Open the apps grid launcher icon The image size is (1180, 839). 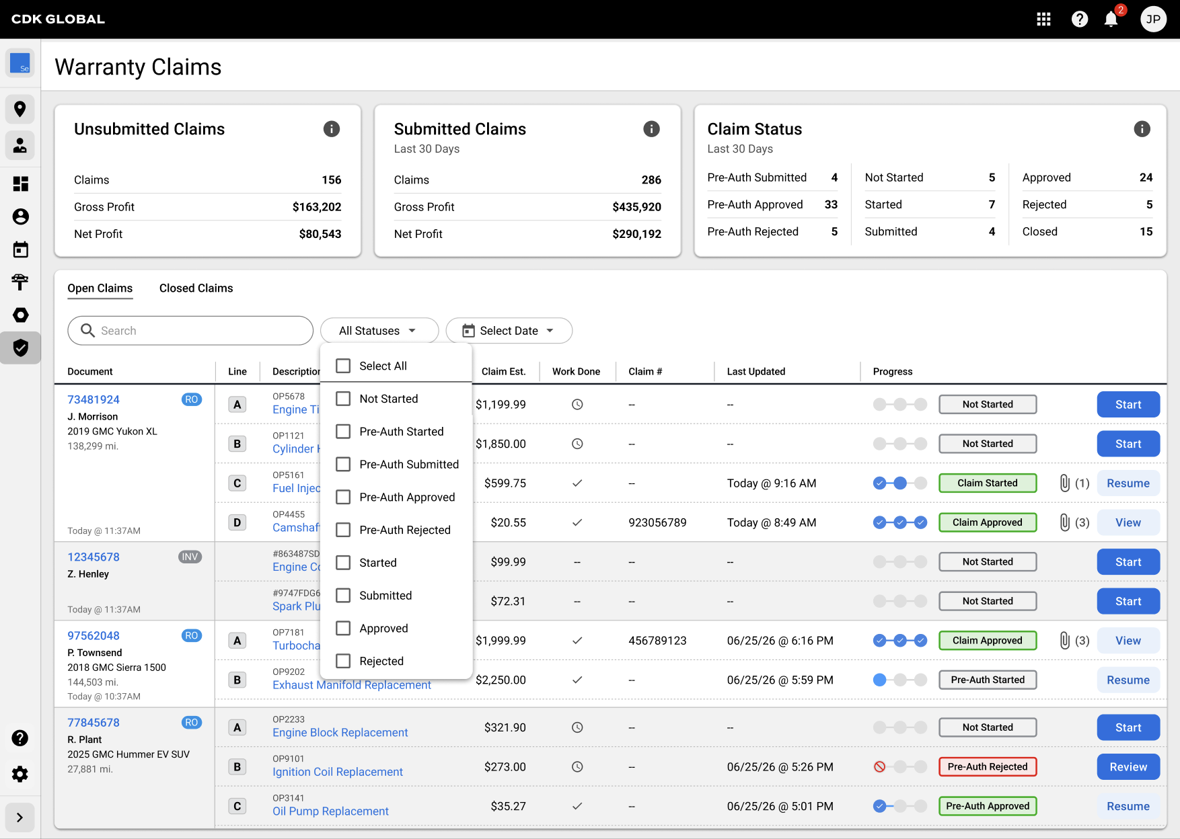1043,19
